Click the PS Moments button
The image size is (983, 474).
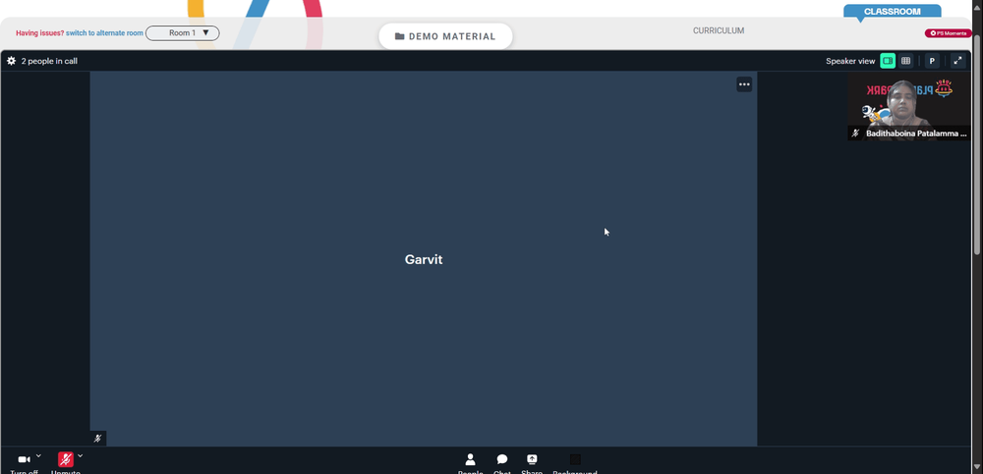click(x=948, y=33)
